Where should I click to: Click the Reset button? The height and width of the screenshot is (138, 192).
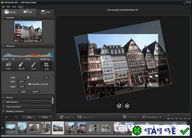(45, 117)
